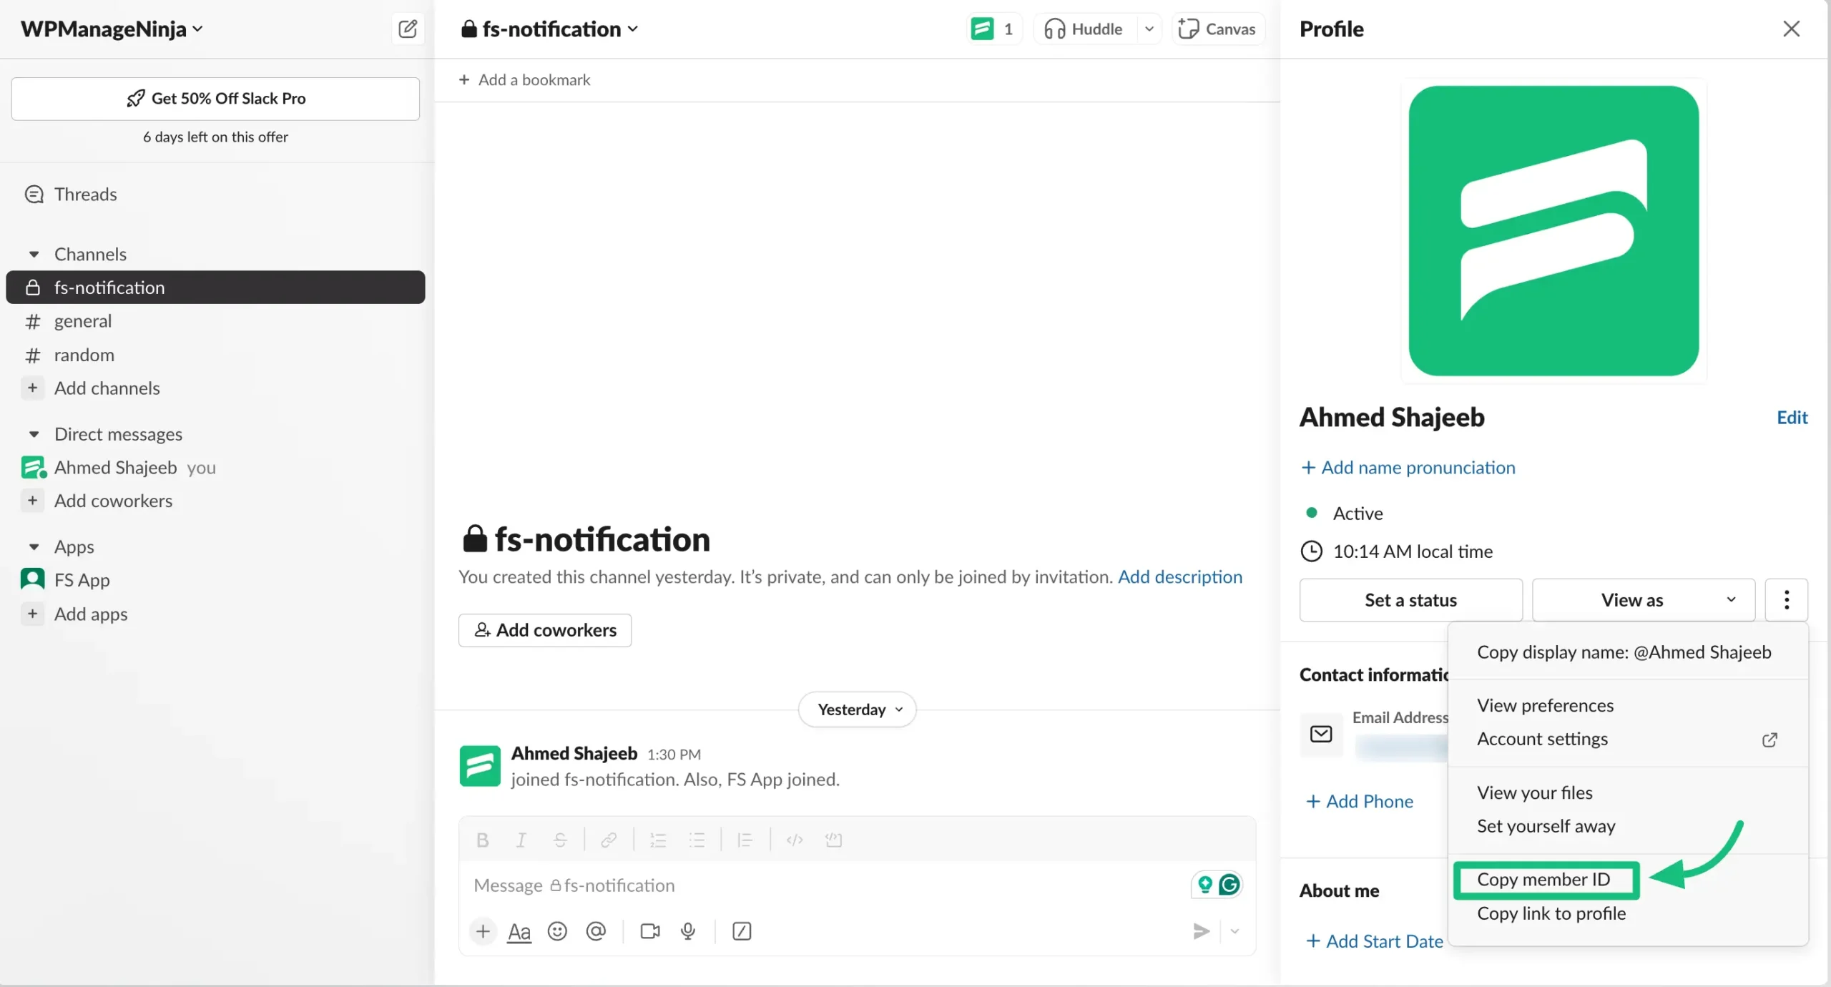The image size is (1831, 987).
Task: Toggle bold text formatting
Action: tap(483, 840)
